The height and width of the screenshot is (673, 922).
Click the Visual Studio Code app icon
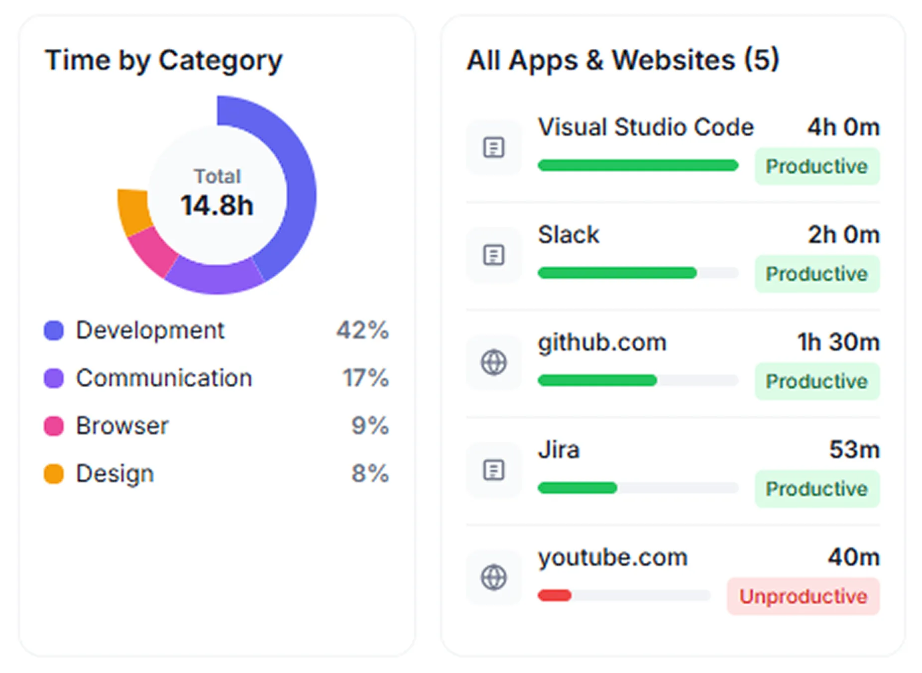pos(494,147)
